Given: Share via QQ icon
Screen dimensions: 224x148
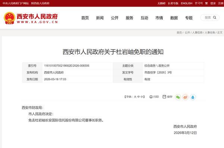Looking at the screenshot, I should (193, 97).
